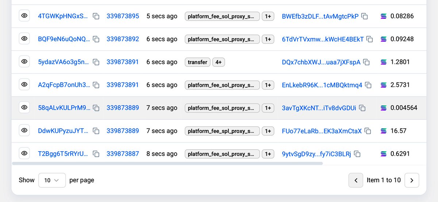Viewport: 438px width, 202px height.
Task: Click the horizontal table scrollbar
Action: coord(167,163)
